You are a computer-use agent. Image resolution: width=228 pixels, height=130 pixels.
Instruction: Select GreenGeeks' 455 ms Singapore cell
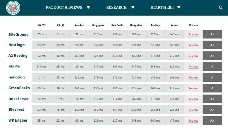point(99,88)
